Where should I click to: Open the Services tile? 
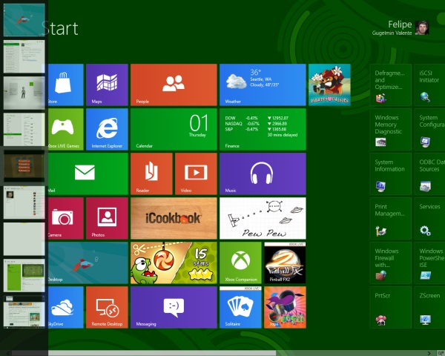coord(429,218)
